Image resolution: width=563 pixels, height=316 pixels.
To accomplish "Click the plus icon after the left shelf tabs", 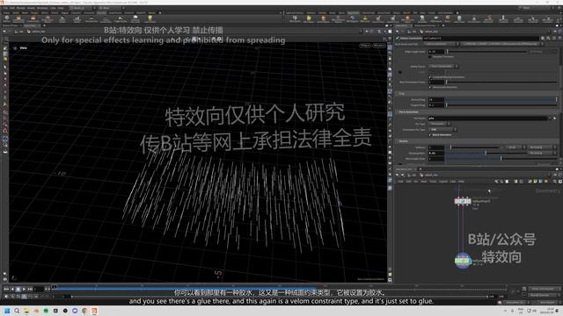I will pyautogui.click(x=160, y=12).
